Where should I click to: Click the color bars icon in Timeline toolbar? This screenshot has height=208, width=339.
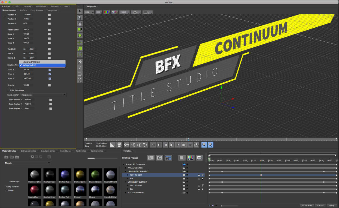(x=191, y=158)
